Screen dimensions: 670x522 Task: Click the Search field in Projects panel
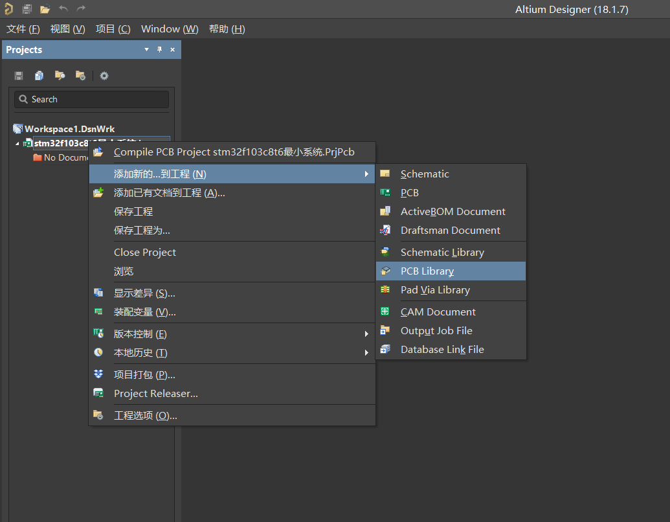click(x=91, y=99)
